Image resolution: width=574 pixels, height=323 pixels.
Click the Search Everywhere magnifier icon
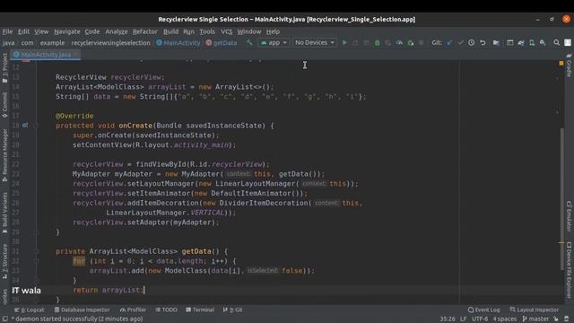tap(556, 43)
